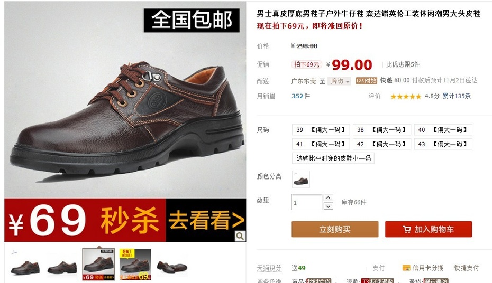Viewport: 492px width, 283px height.
Task: Click the five-star rating icons
Action: [x=405, y=97]
